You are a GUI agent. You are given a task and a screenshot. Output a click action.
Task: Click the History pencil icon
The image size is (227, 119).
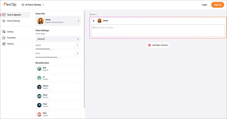point(4,44)
